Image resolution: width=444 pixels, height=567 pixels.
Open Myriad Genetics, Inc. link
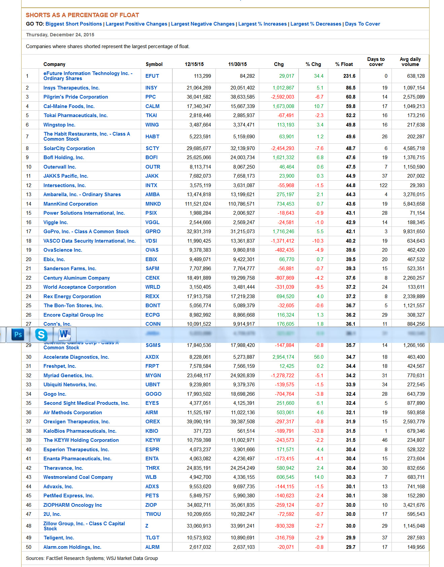[68, 376]
